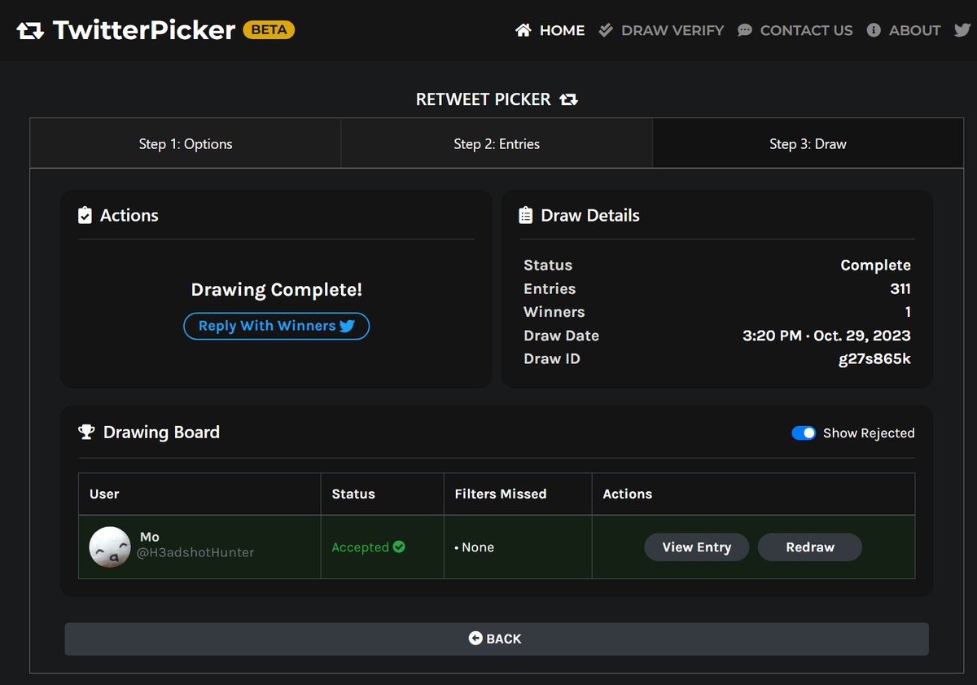This screenshot has height=685, width=977.
Task: Click the Draw ID value g27s865k
Action: click(x=874, y=358)
